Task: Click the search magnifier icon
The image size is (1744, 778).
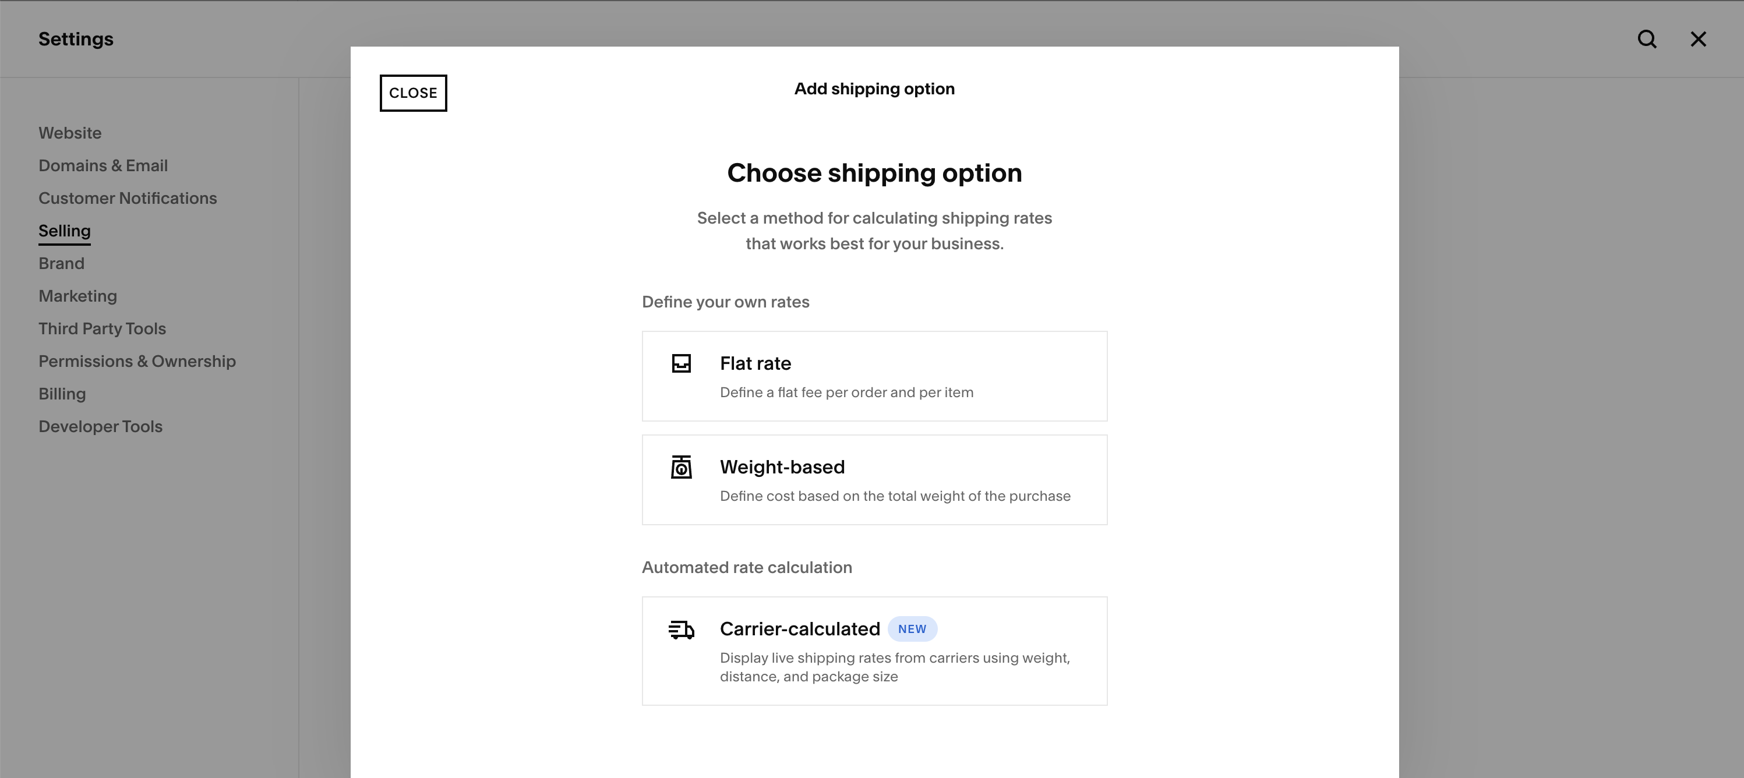Action: [x=1647, y=39]
